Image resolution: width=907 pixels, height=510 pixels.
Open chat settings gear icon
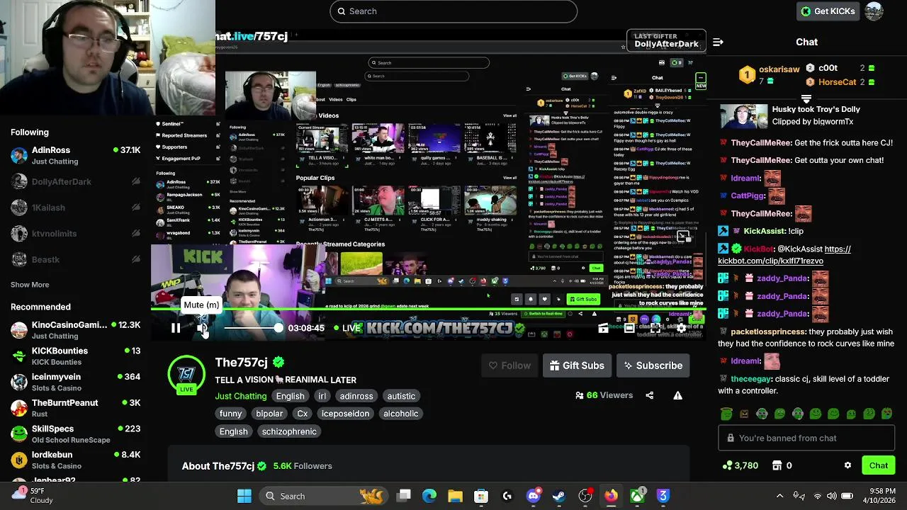[x=847, y=465]
